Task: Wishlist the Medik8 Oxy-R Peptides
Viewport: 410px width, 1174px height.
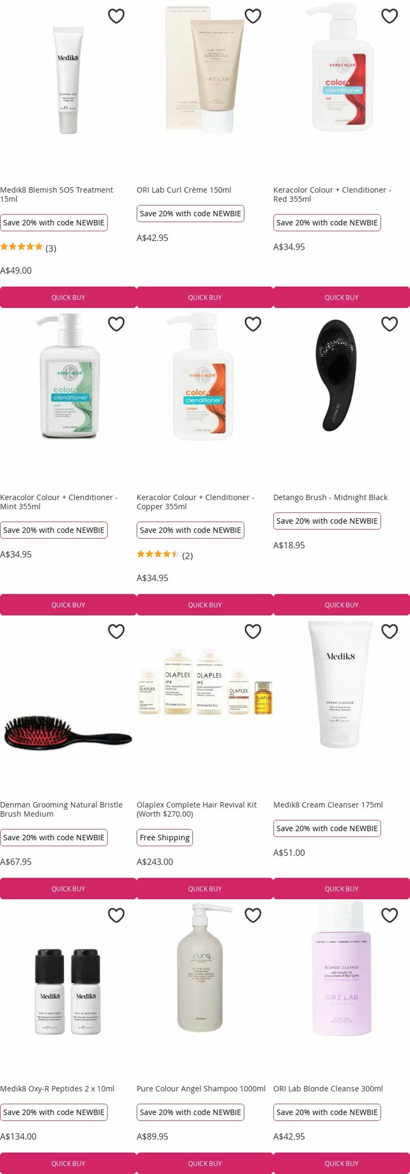Action: point(116,915)
